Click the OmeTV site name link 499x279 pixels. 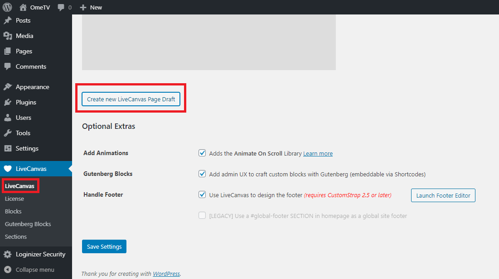click(x=40, y=7)
